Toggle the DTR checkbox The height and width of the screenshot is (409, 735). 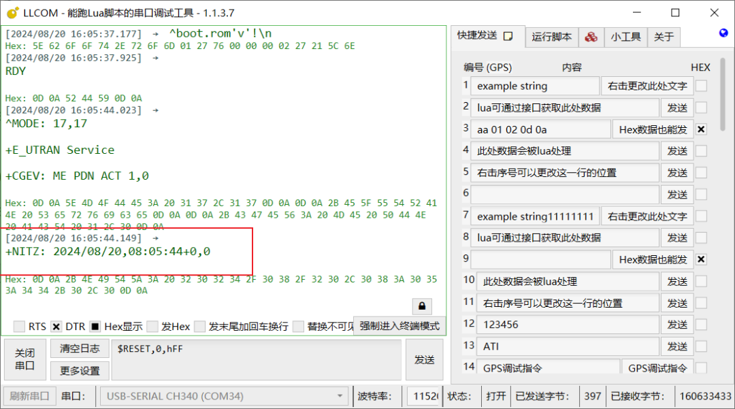pos(56,326)
